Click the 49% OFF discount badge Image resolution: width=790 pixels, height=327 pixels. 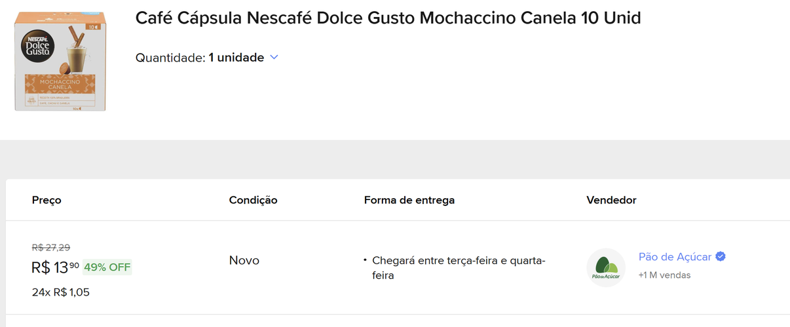click(107, 267)
